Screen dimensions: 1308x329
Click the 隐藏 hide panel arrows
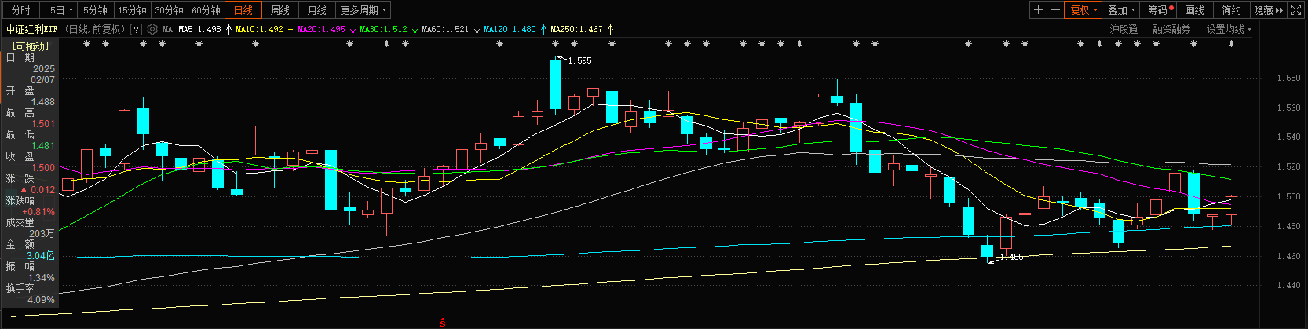pos(1268,10)
